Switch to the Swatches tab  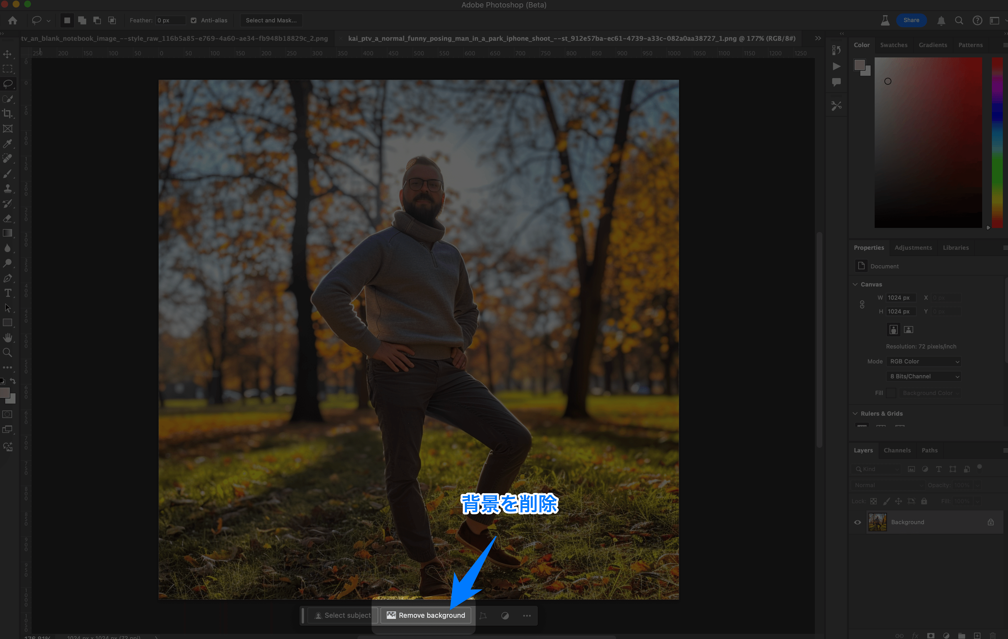pyautogui.click(x=893, y=45)
